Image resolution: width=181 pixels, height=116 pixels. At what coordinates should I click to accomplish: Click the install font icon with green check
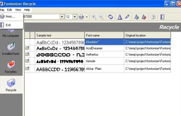137,17
